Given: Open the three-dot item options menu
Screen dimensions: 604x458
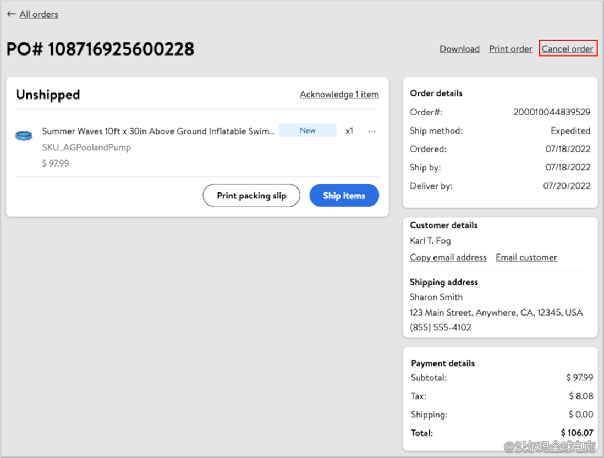Looking at the screenshot, I should [372, 131].
